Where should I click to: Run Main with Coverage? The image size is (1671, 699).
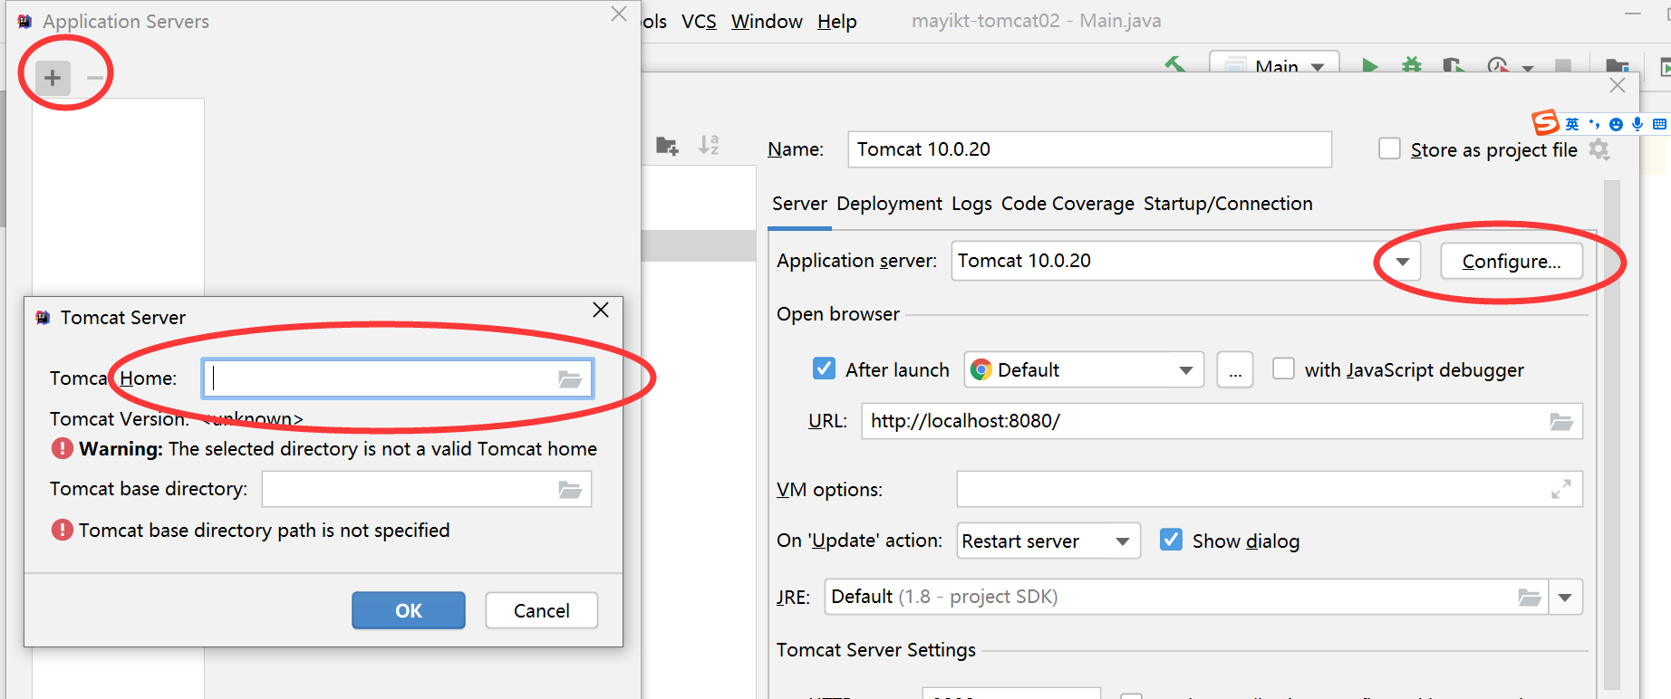[x=1454, y=65]
